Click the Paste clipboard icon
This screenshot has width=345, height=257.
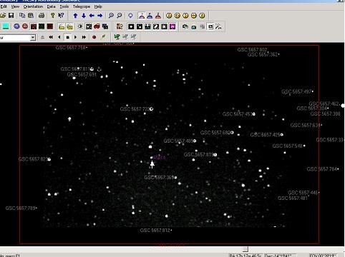click(x=31, y=16)
